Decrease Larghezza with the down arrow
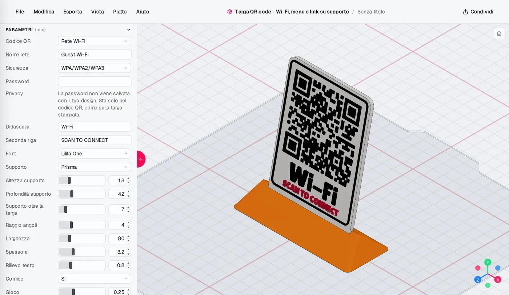This screenshot has width=509, height=295. click(x=128, y=240)
